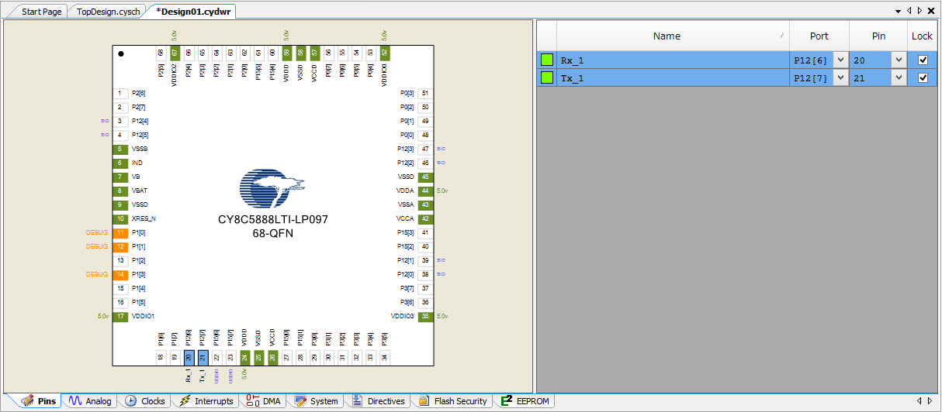Open the Clocks tab
Viewport: 942px width, 412px height.
pyautogui.click(x=145, y=401)
